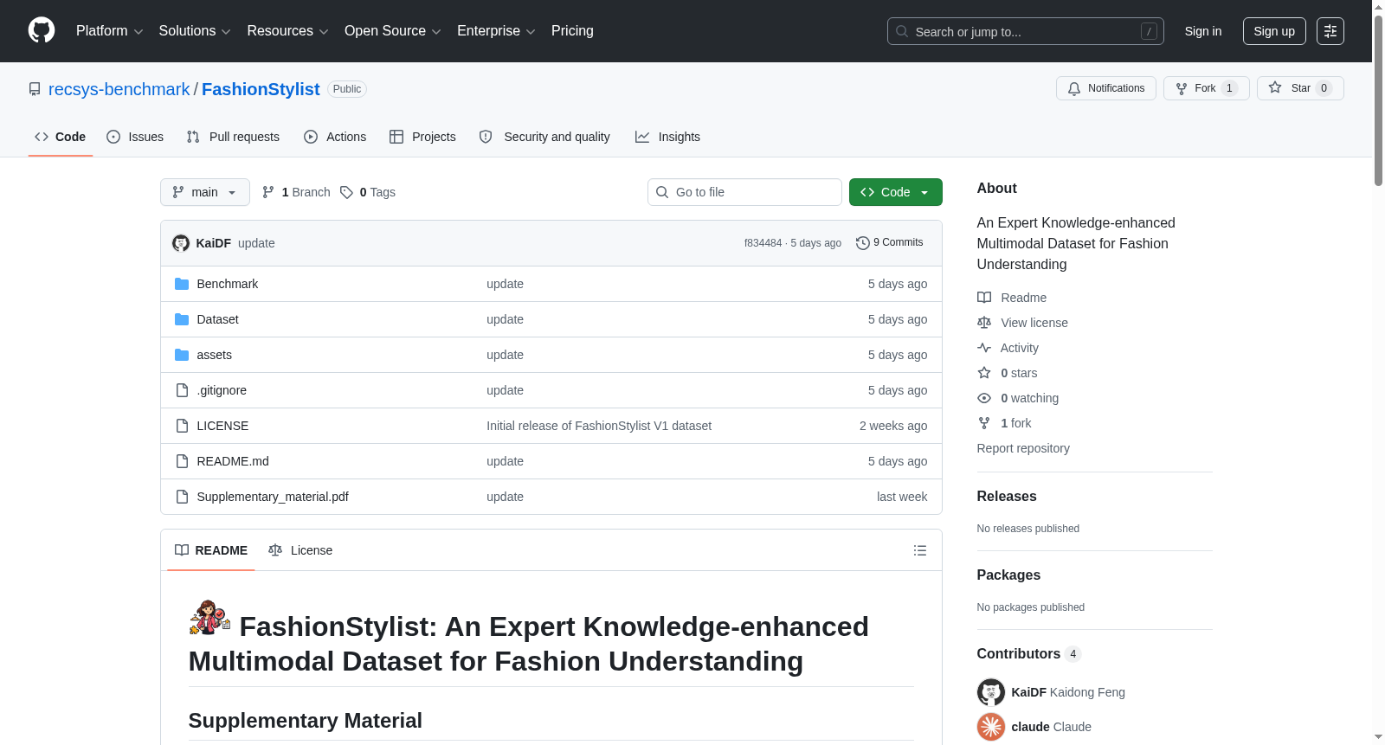1385x745 pixels.
Task: Click the bell icon in Notifications
Action: pos(1074,88)
